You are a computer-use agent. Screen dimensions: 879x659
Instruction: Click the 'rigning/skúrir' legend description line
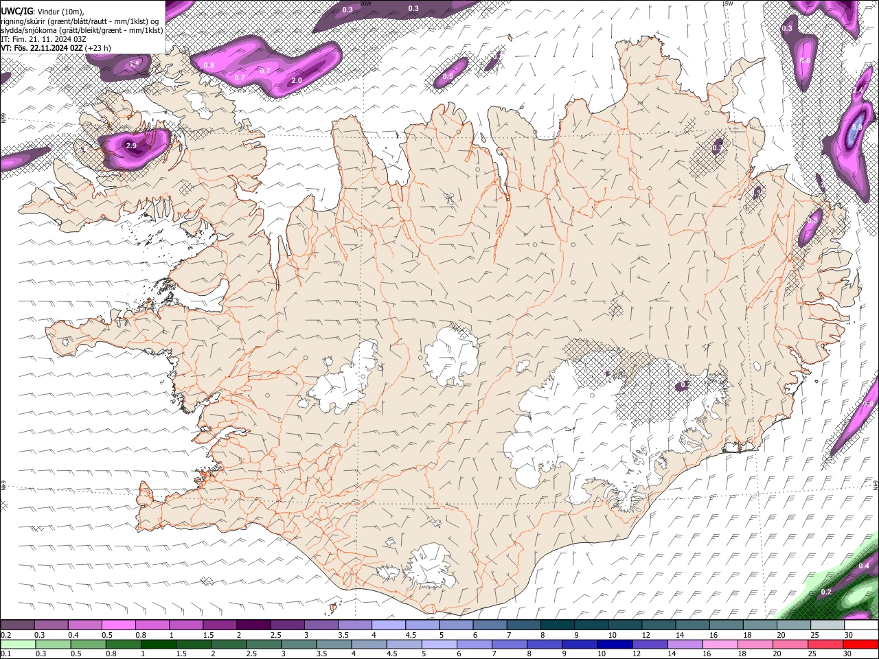point(80,21)
